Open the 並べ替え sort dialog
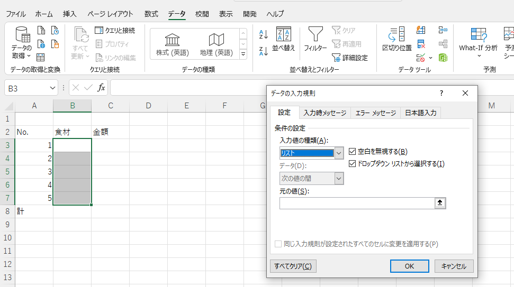Image resolution: width=514 pixels, height=287 pixels. pyautogui.click(x=284, y=39)
